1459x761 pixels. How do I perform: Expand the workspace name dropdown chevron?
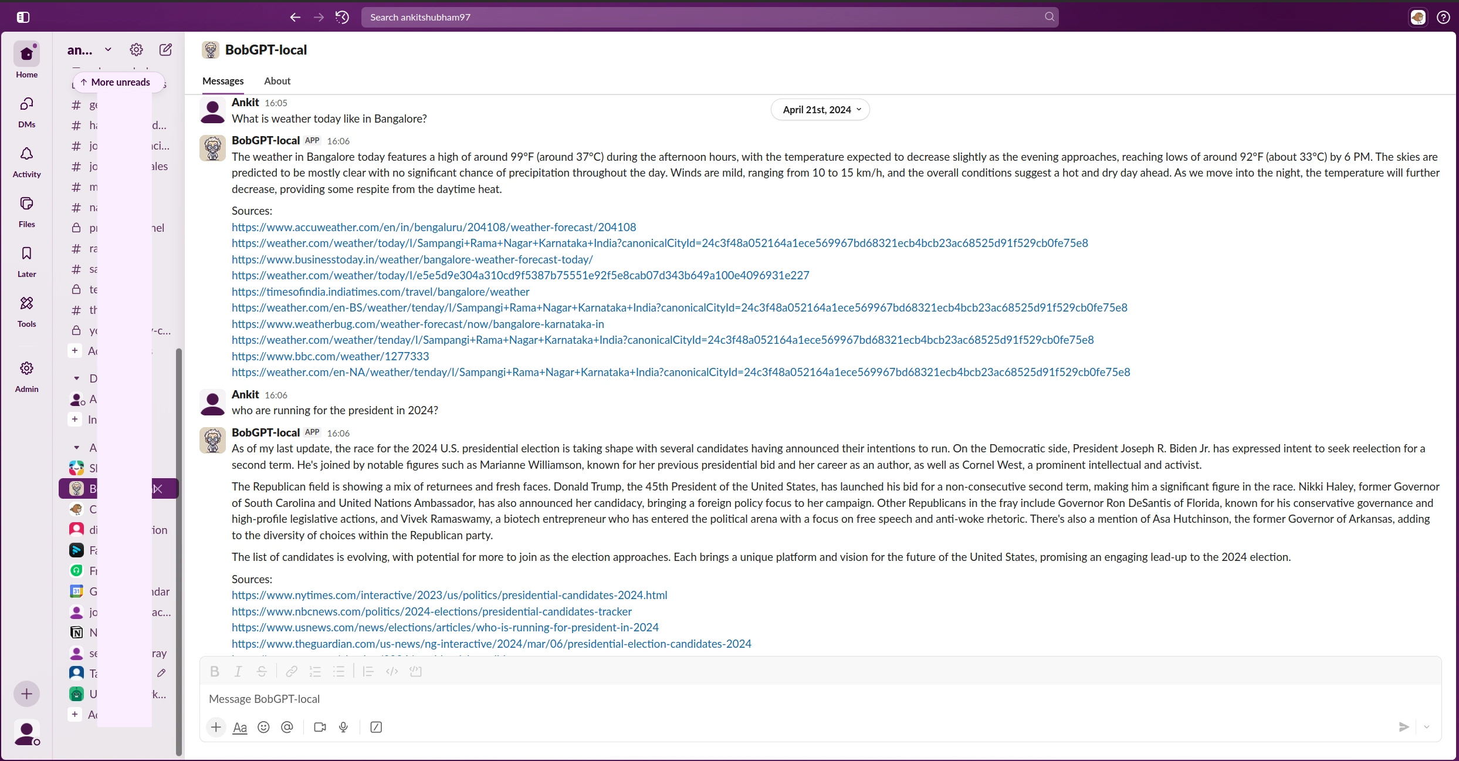pos(108,50)
